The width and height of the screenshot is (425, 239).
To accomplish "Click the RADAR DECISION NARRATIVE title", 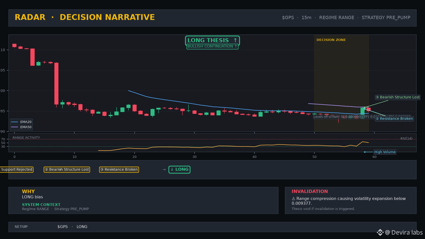I will click(85, 17).
